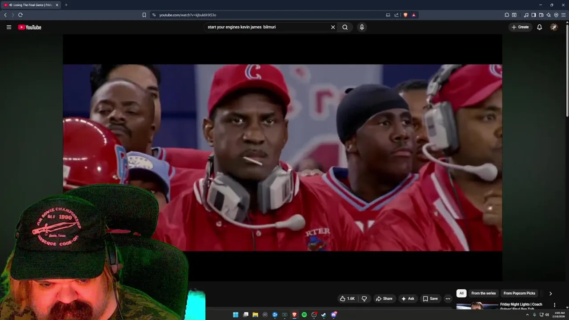Save the video to a playlist
This screenshot has height=320, width=569.
430,299
